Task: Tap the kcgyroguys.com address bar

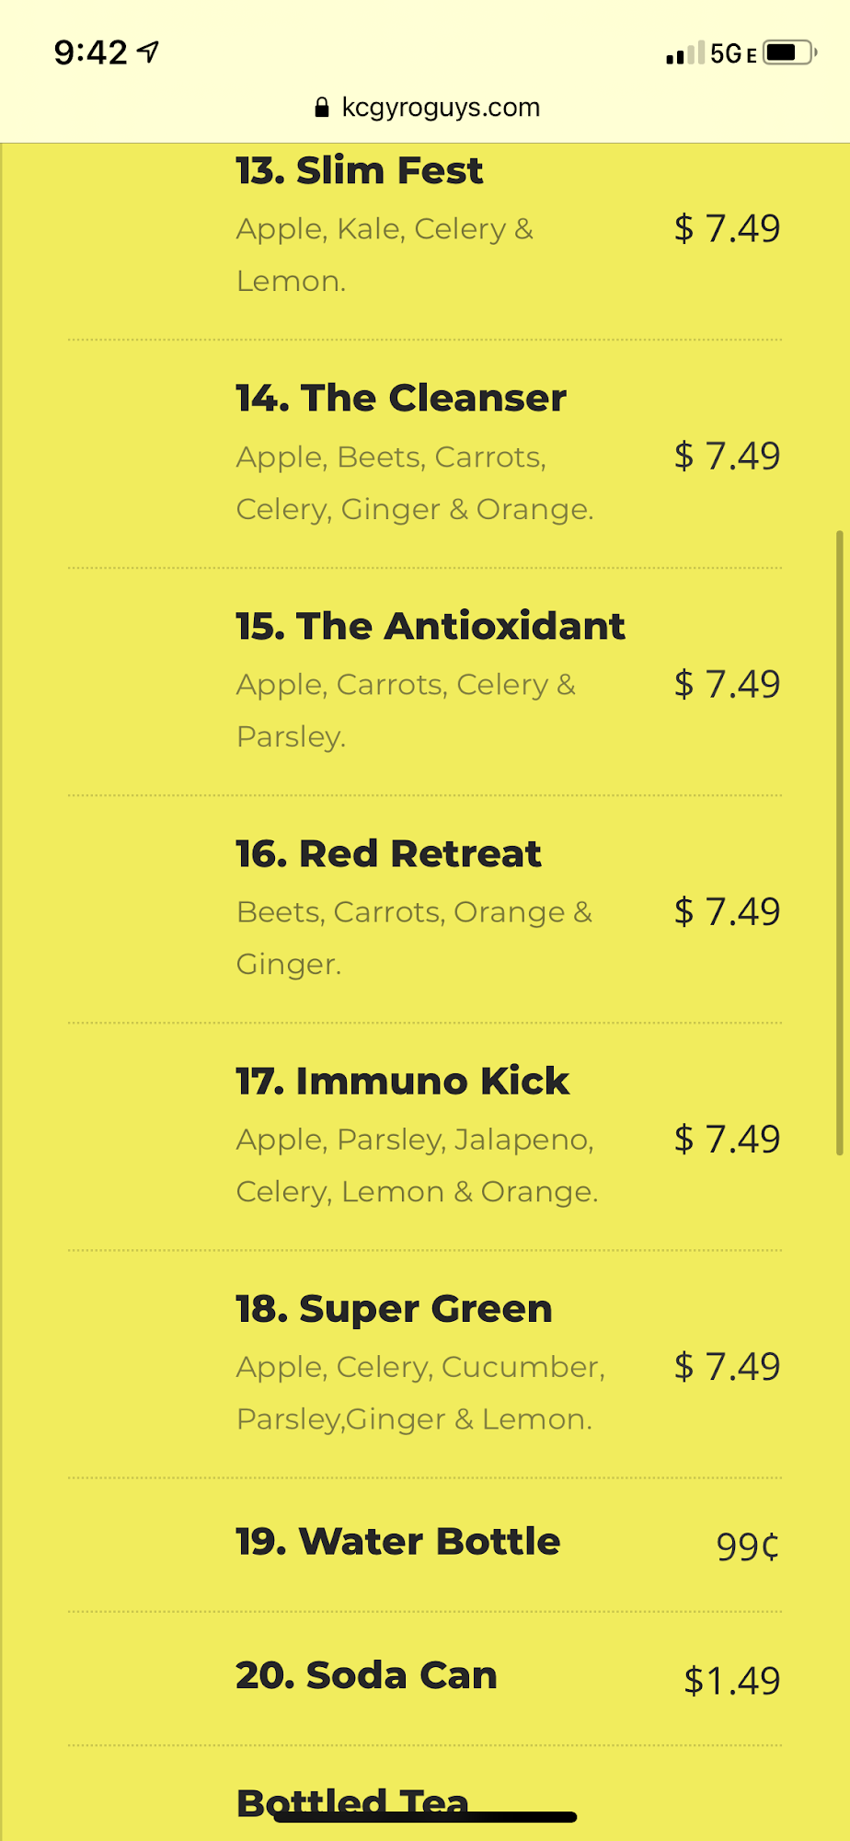Action: point(440,108)
